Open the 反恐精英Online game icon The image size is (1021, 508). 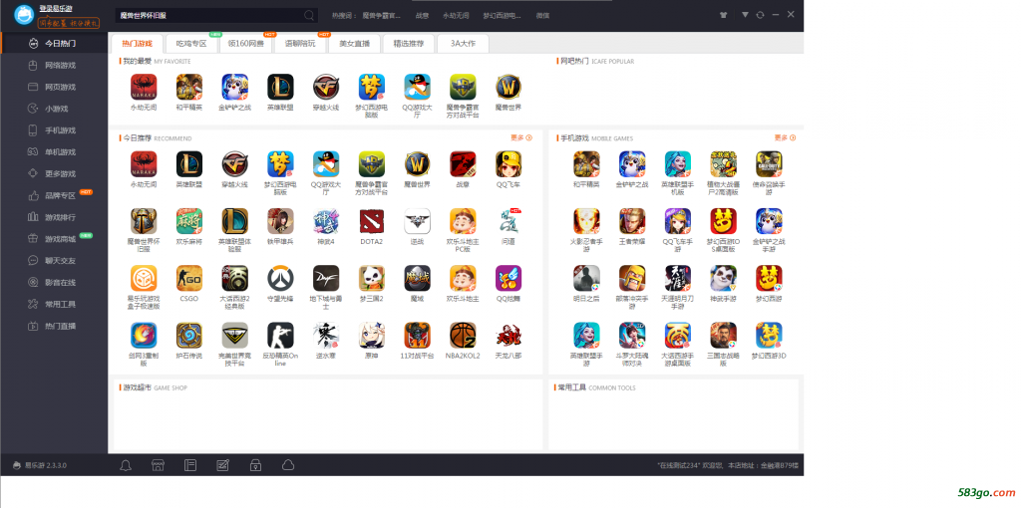click(x=280, y=335)
